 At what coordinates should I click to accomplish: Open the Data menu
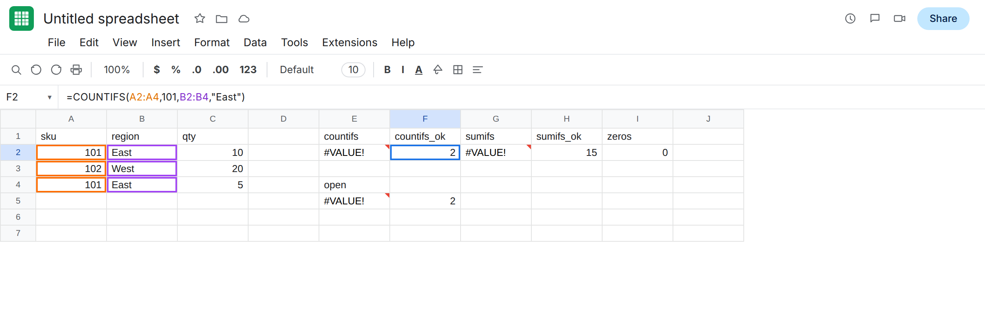click(255, 42)
